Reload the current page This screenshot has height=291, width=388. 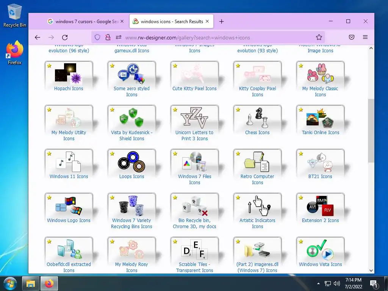pyautogui.click(x=65, y=38)
